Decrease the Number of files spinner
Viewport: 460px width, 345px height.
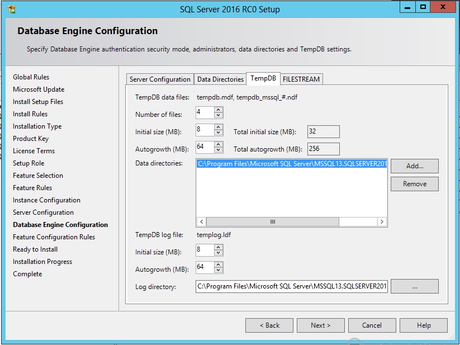pyautogui.click(x=219, y=116)
